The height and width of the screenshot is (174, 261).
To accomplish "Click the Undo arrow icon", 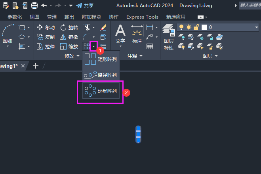I will tap(44, 6).
